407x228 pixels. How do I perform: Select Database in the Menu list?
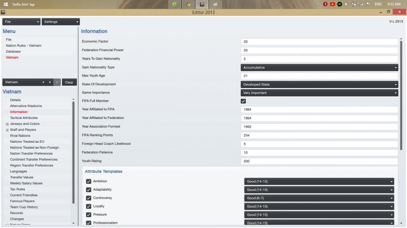pos(13,52)
